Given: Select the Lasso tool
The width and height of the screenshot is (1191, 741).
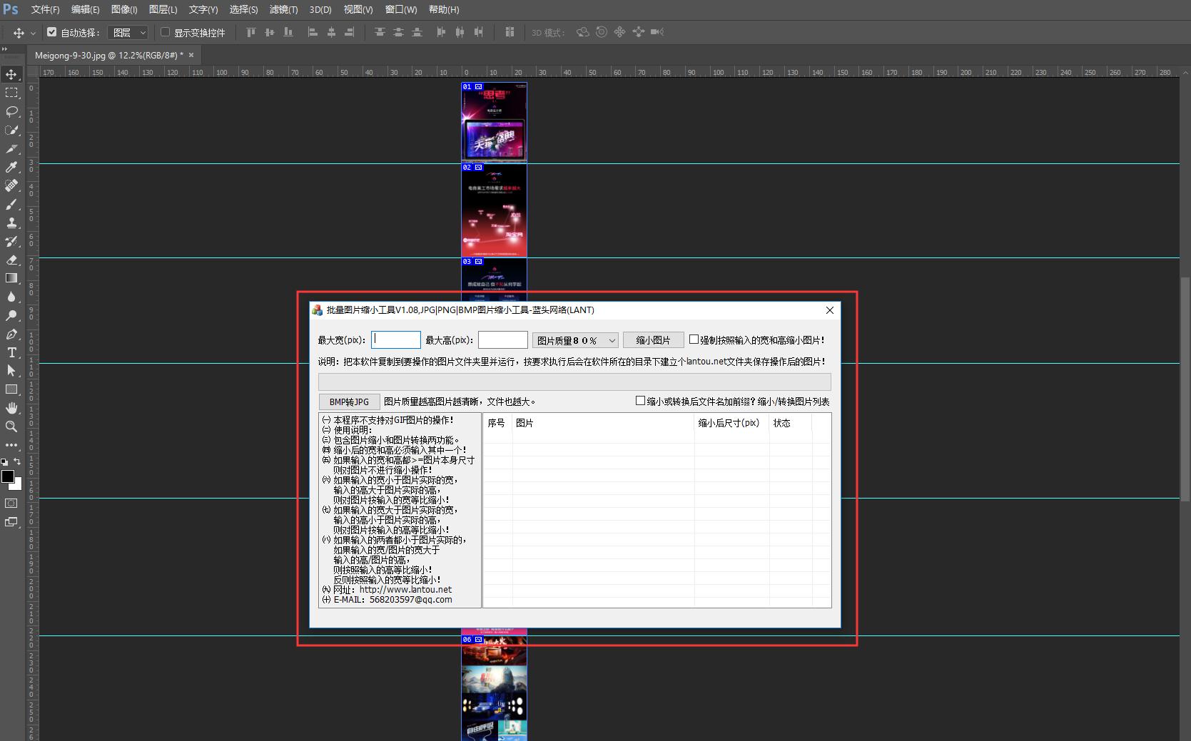Looking at the screenshot, I should coord(11,112).
